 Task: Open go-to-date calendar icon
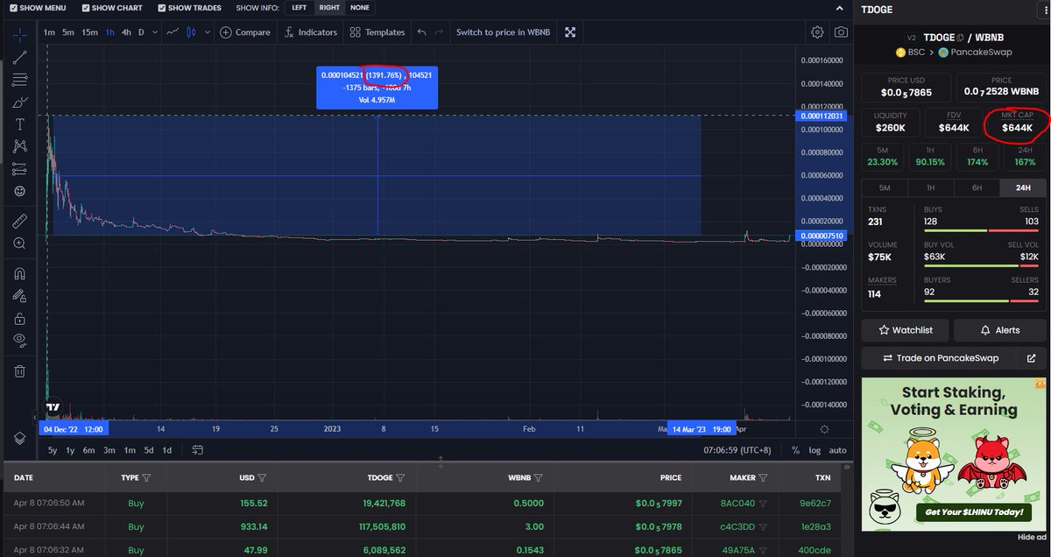(197, 450)
